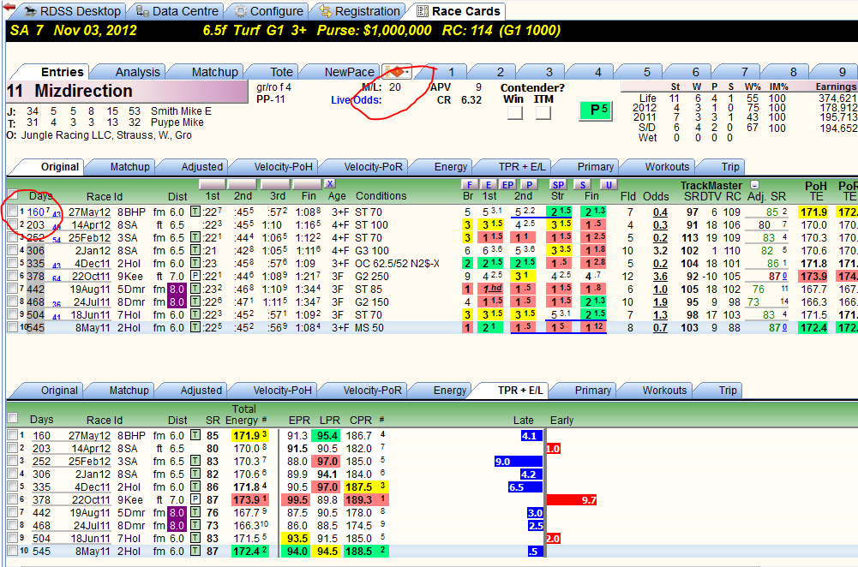Click the SP running-style filter button

tap(558, 185)
